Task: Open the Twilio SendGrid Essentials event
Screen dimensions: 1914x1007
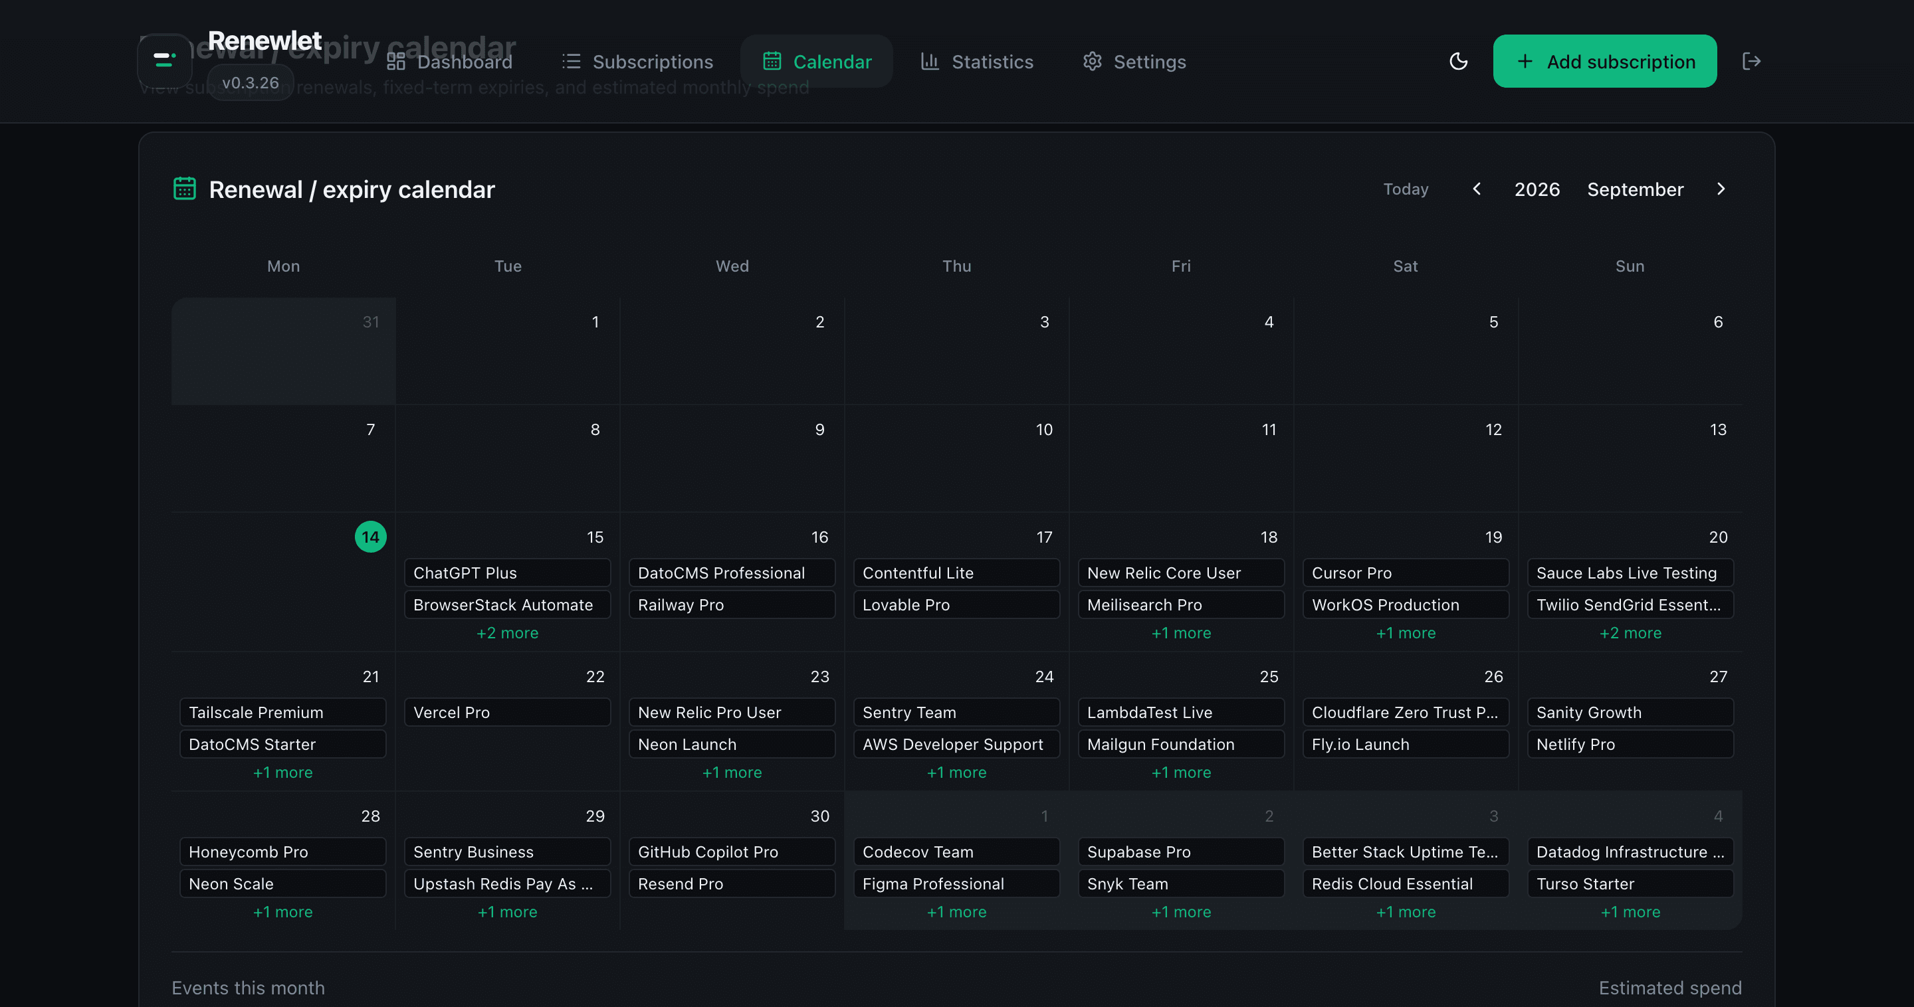Action: [x=1630, y=604]
